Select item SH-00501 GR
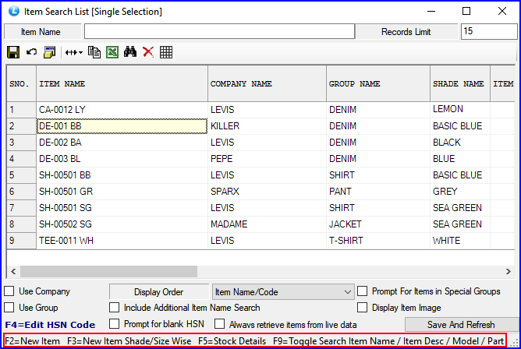This screenshot has width=521, height=349. [122, 192]
